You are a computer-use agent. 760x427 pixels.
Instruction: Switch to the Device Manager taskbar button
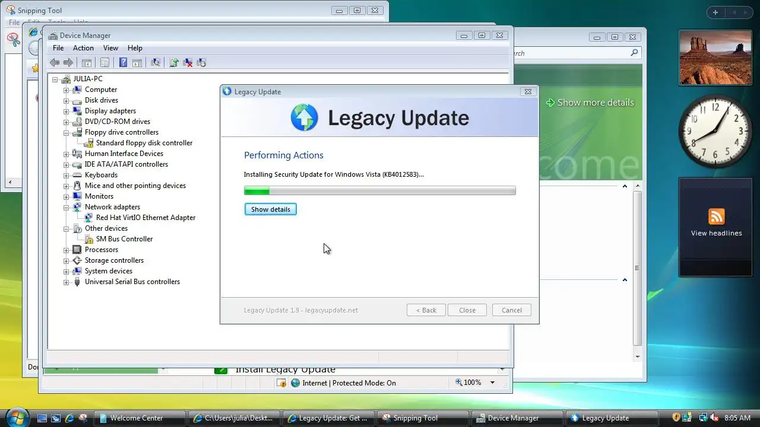pyautogui.click(x=518, y=418)
